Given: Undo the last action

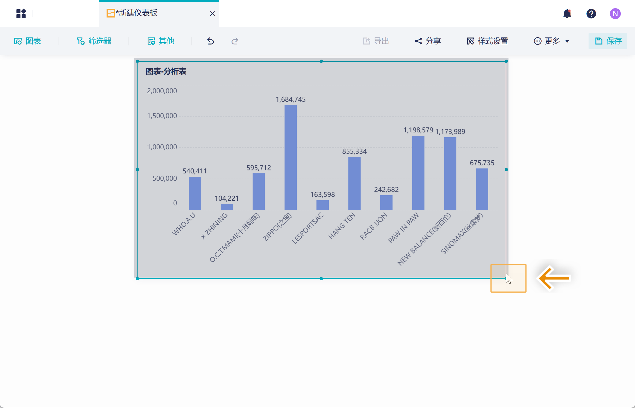Looking at the screenshot, I should 210,41.
